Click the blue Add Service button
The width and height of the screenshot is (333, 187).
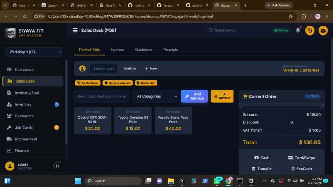(x=194, y=96)
